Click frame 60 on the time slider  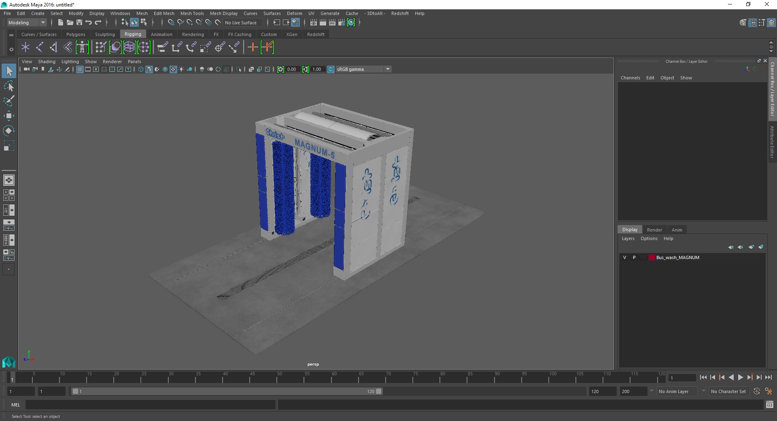coord(331,379)
